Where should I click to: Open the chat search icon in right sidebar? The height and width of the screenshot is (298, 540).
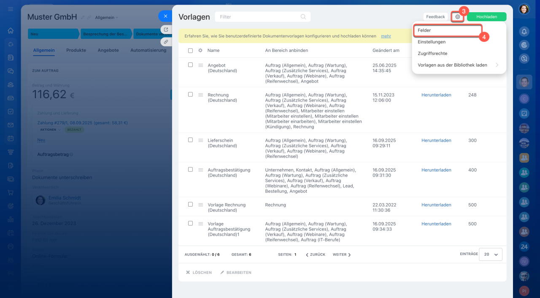click(x=524, y=59)
